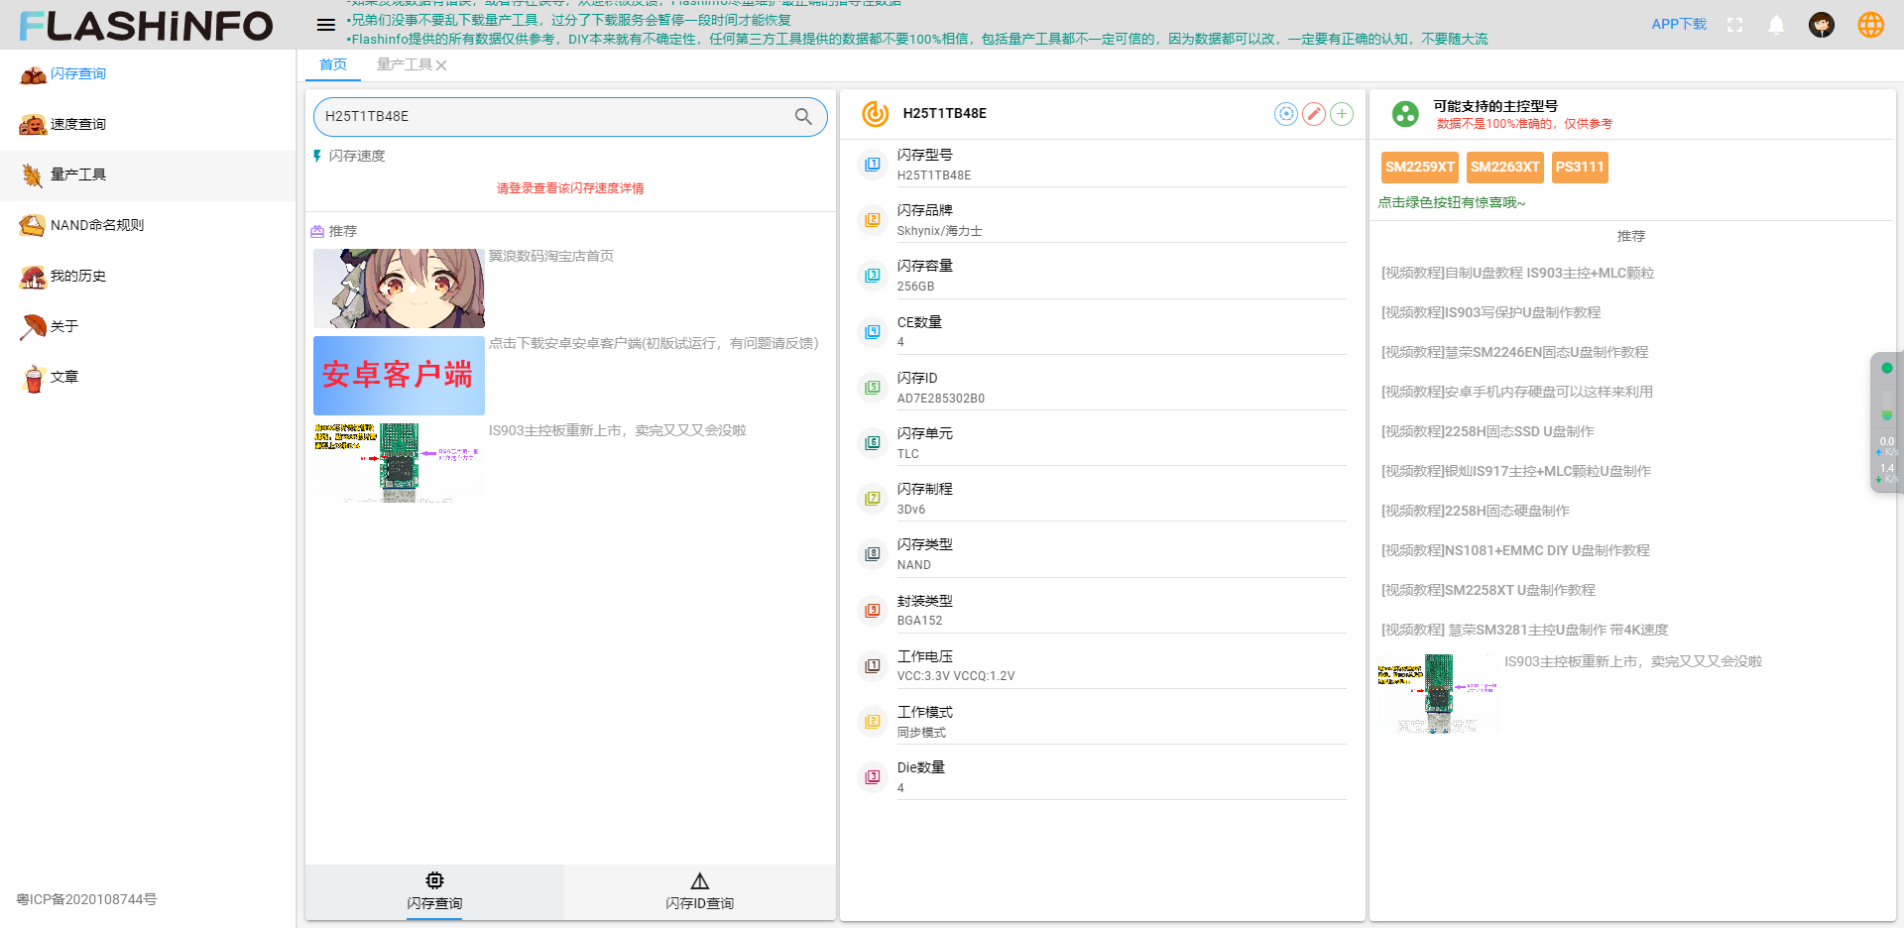This screenshot has height=928, width=1904.
Task: Click the green controller icon beside 可能支持的主控型号
Action: click(x=1405, y=114)
